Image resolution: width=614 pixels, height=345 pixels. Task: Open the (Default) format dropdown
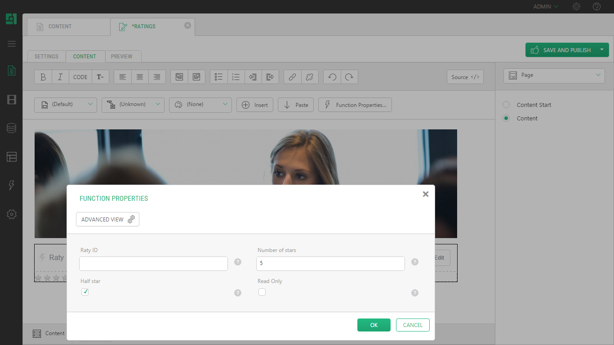point(66,105)
